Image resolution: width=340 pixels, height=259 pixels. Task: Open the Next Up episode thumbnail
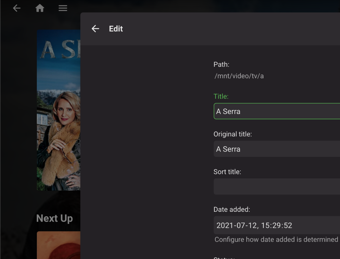point(59,245)
